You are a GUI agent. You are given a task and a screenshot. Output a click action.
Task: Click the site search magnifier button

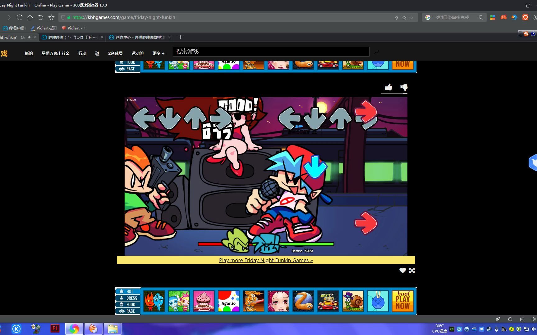pos(377,52)
